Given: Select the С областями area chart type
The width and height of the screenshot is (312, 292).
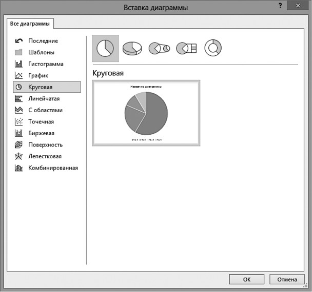Looking at the screenshot, I should click(45, 110).
